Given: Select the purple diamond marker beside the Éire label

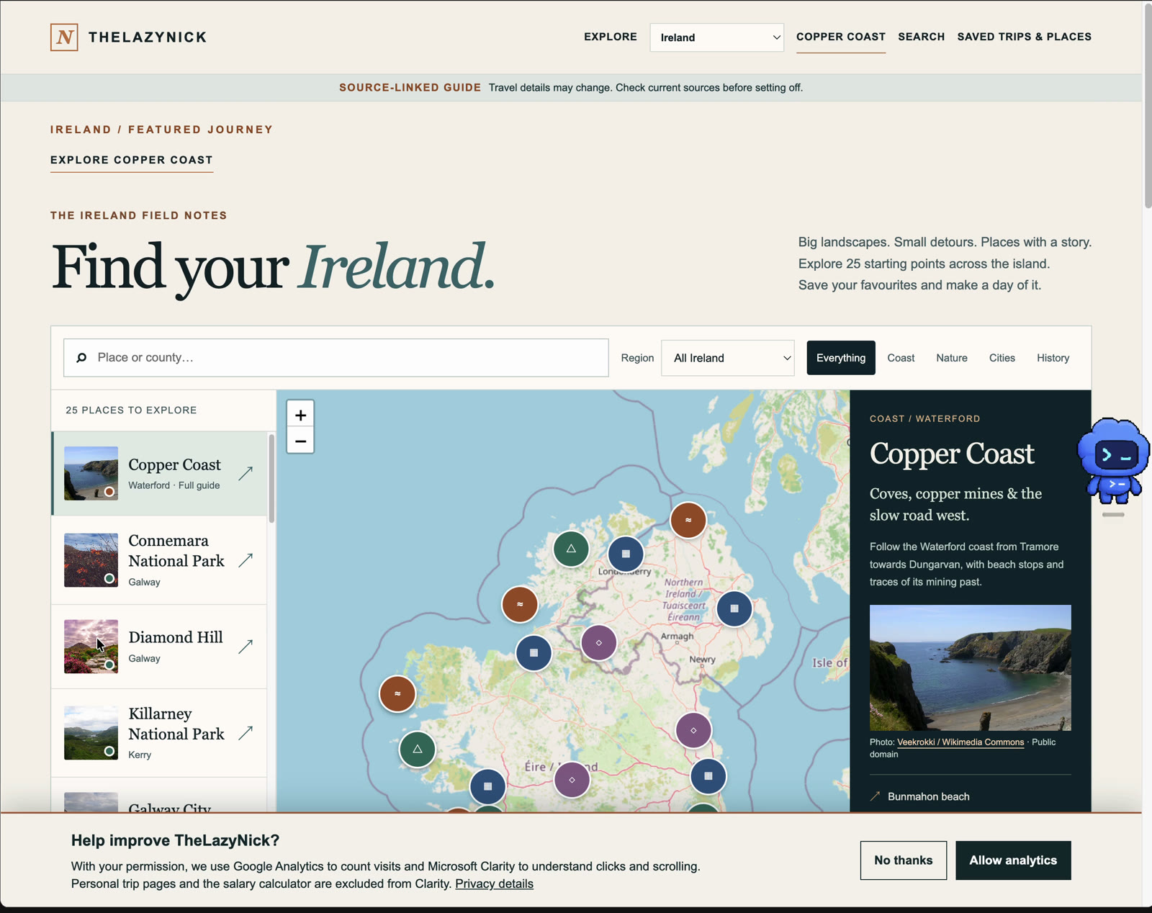Looking at the screenshot, I should (572, 780).
